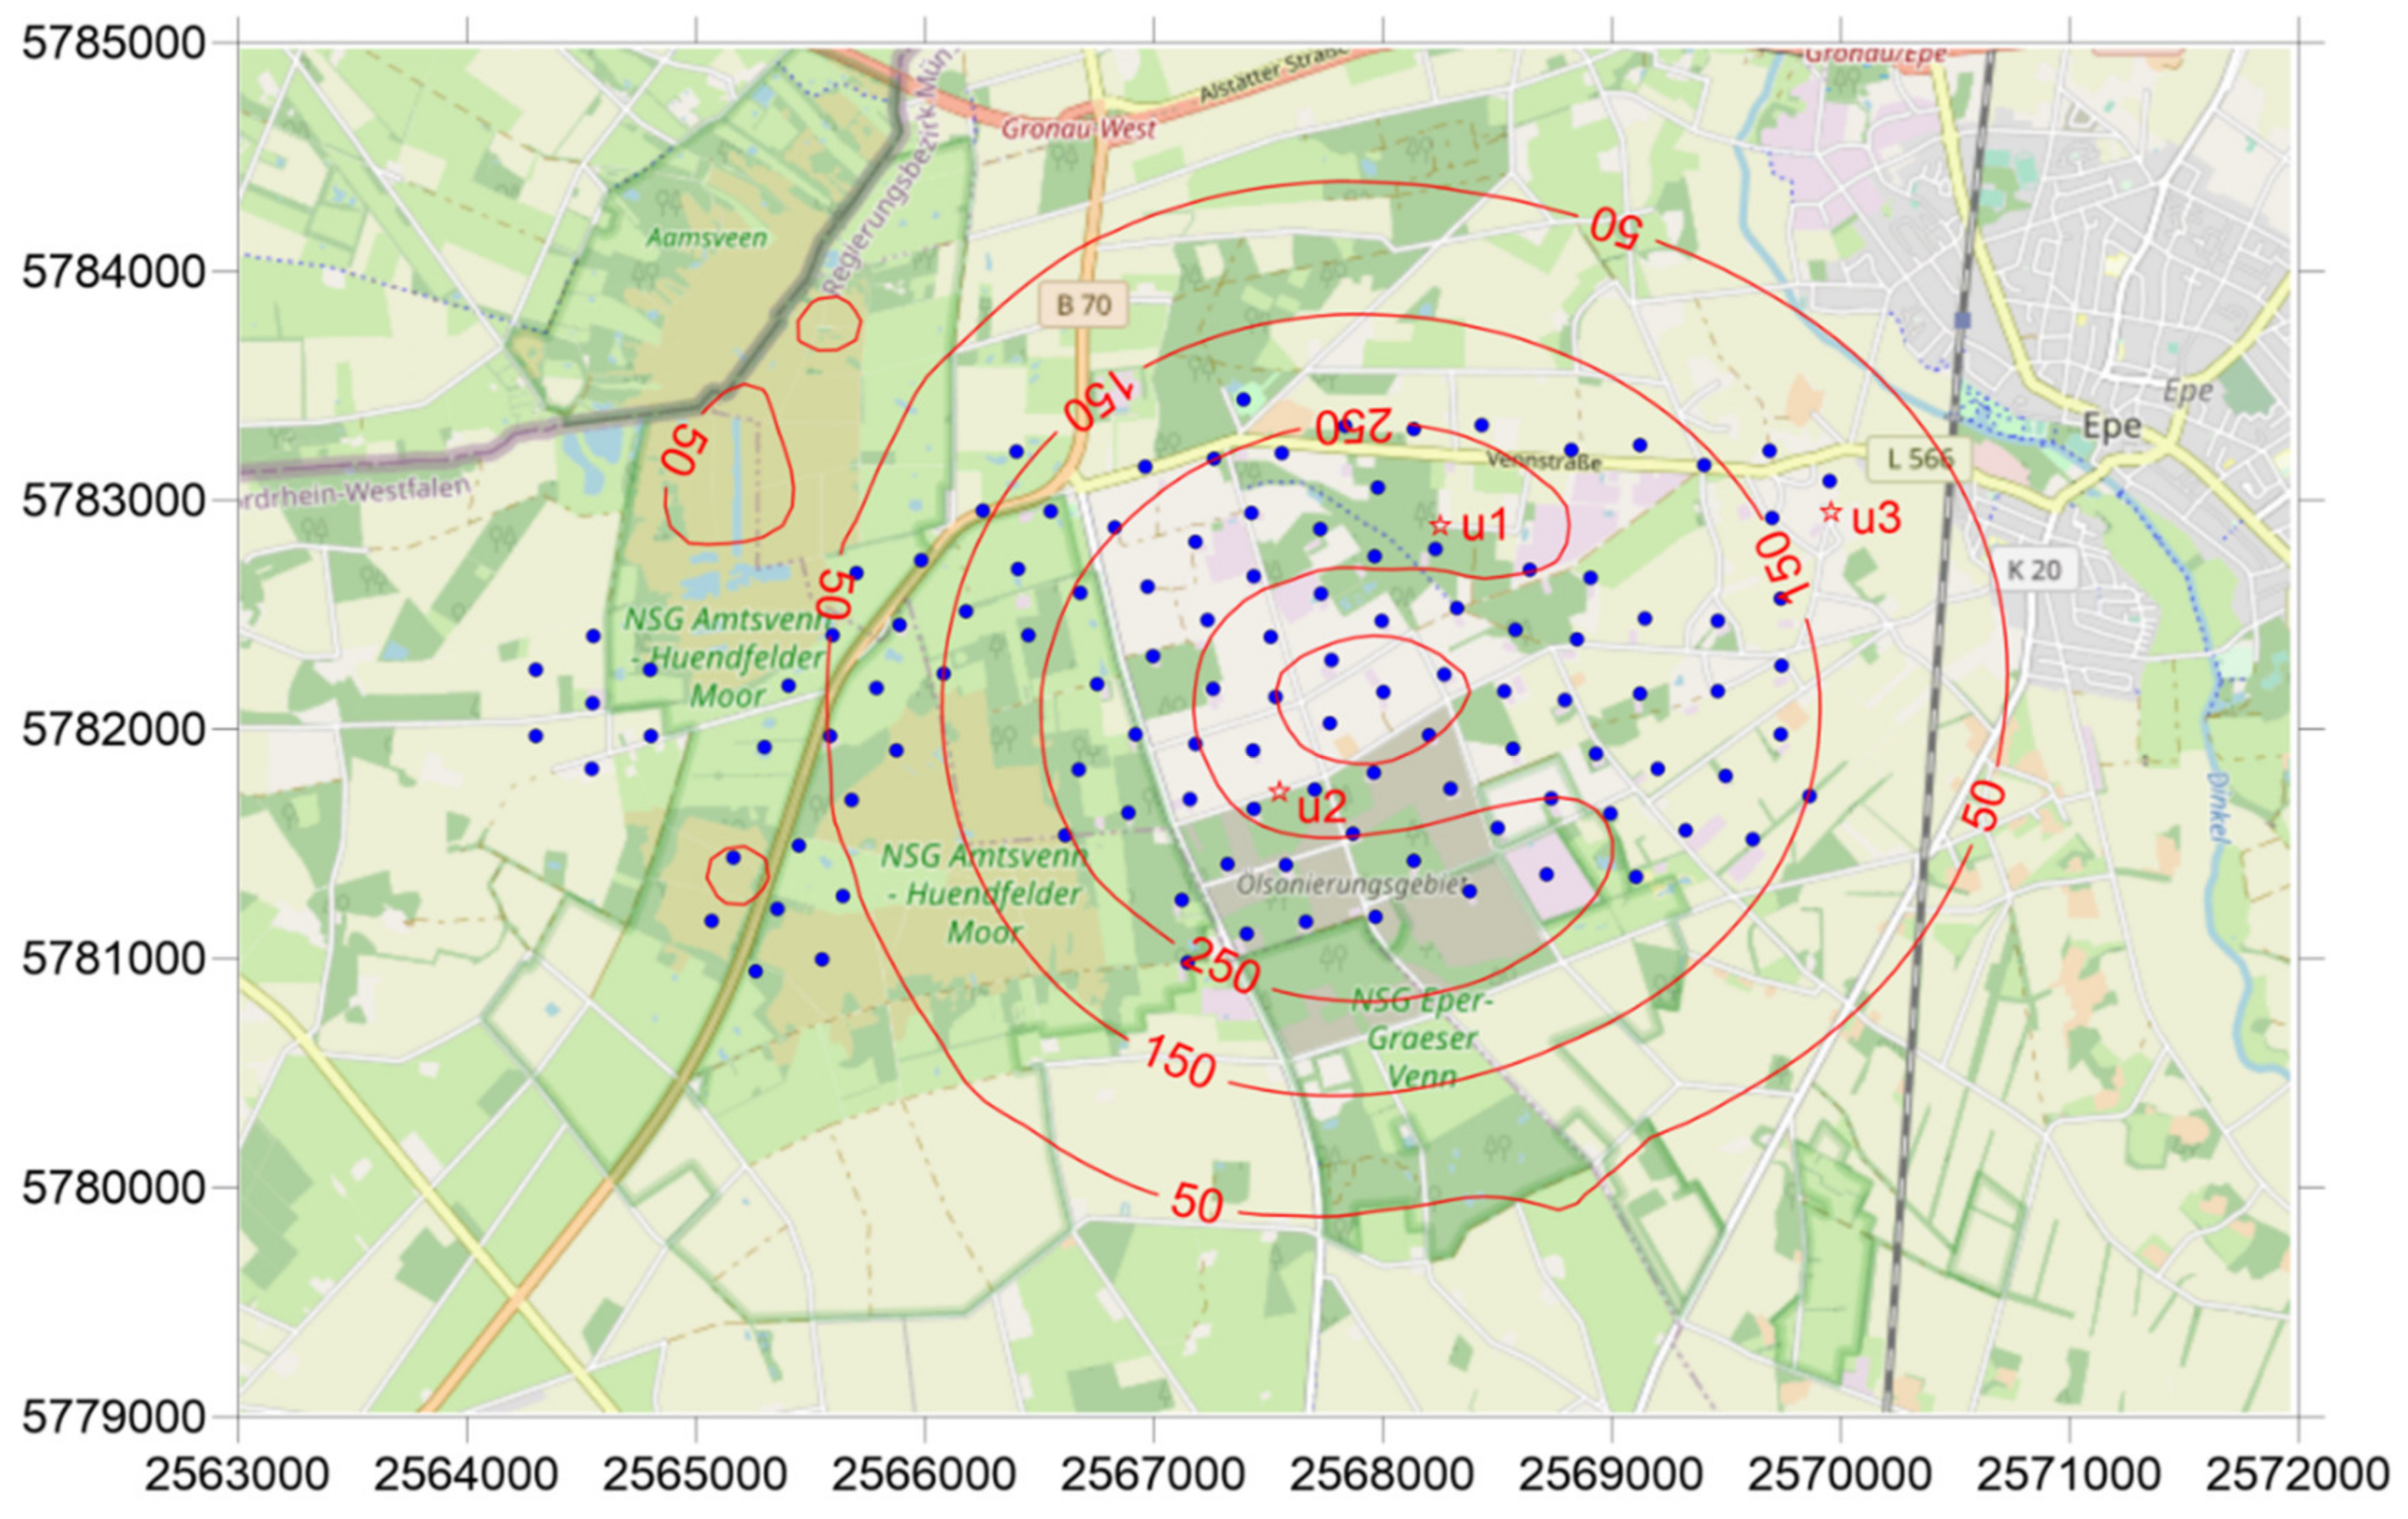The width and height of the screenshot is (2408, 1519).
Task: Click y-axis tick label 5785000
Action: tap(114, 44)
